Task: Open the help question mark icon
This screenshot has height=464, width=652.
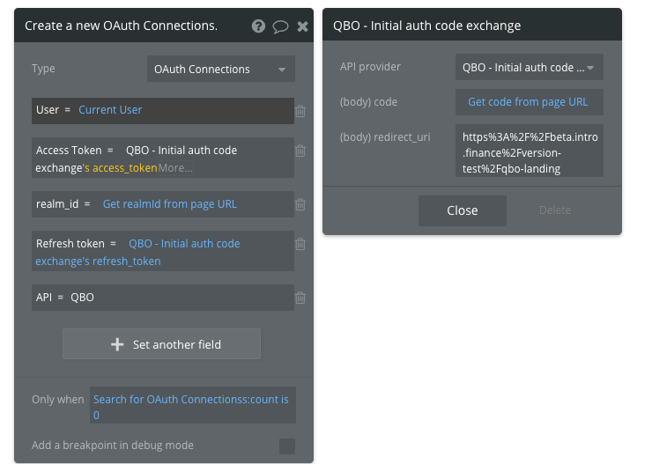Action: coord(258,26)
